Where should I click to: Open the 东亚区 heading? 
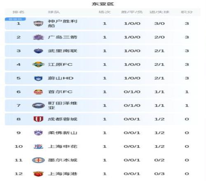click(x=103, y=4)
